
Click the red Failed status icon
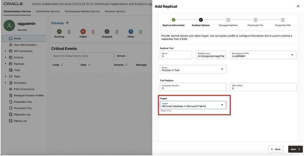click(x=83, y=32)
